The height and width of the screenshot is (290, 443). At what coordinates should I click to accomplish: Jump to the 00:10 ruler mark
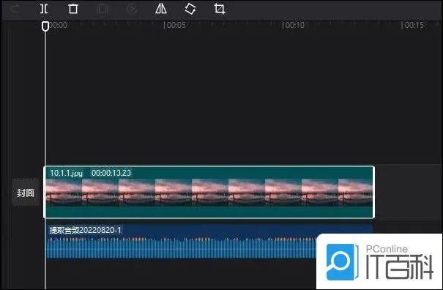[x=294, y=25]
